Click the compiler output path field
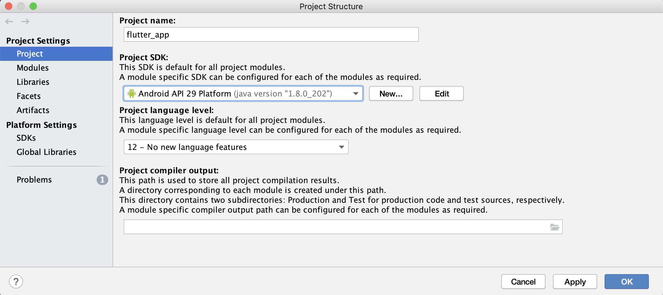Viewport: 663px width, 295px height. pyautogui.click(x=343, y=227)
